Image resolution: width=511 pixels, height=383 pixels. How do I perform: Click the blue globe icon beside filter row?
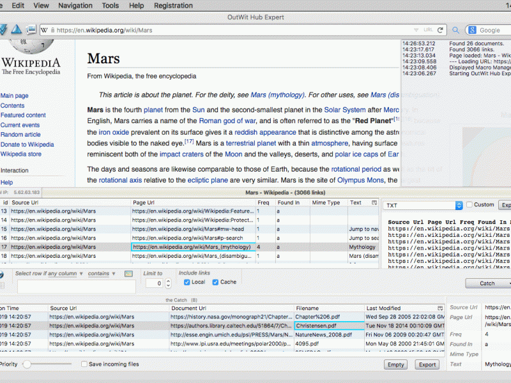pyautogui.click(x=2, y=274)
